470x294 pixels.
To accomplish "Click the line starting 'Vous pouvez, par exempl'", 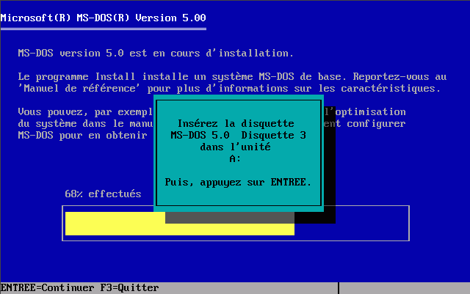I will (x=85, y=112).
